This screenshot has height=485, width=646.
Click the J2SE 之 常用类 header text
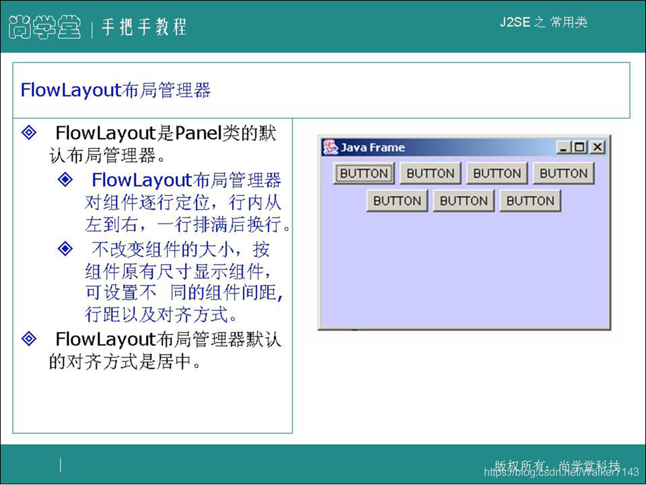click(x=544, y=22)
